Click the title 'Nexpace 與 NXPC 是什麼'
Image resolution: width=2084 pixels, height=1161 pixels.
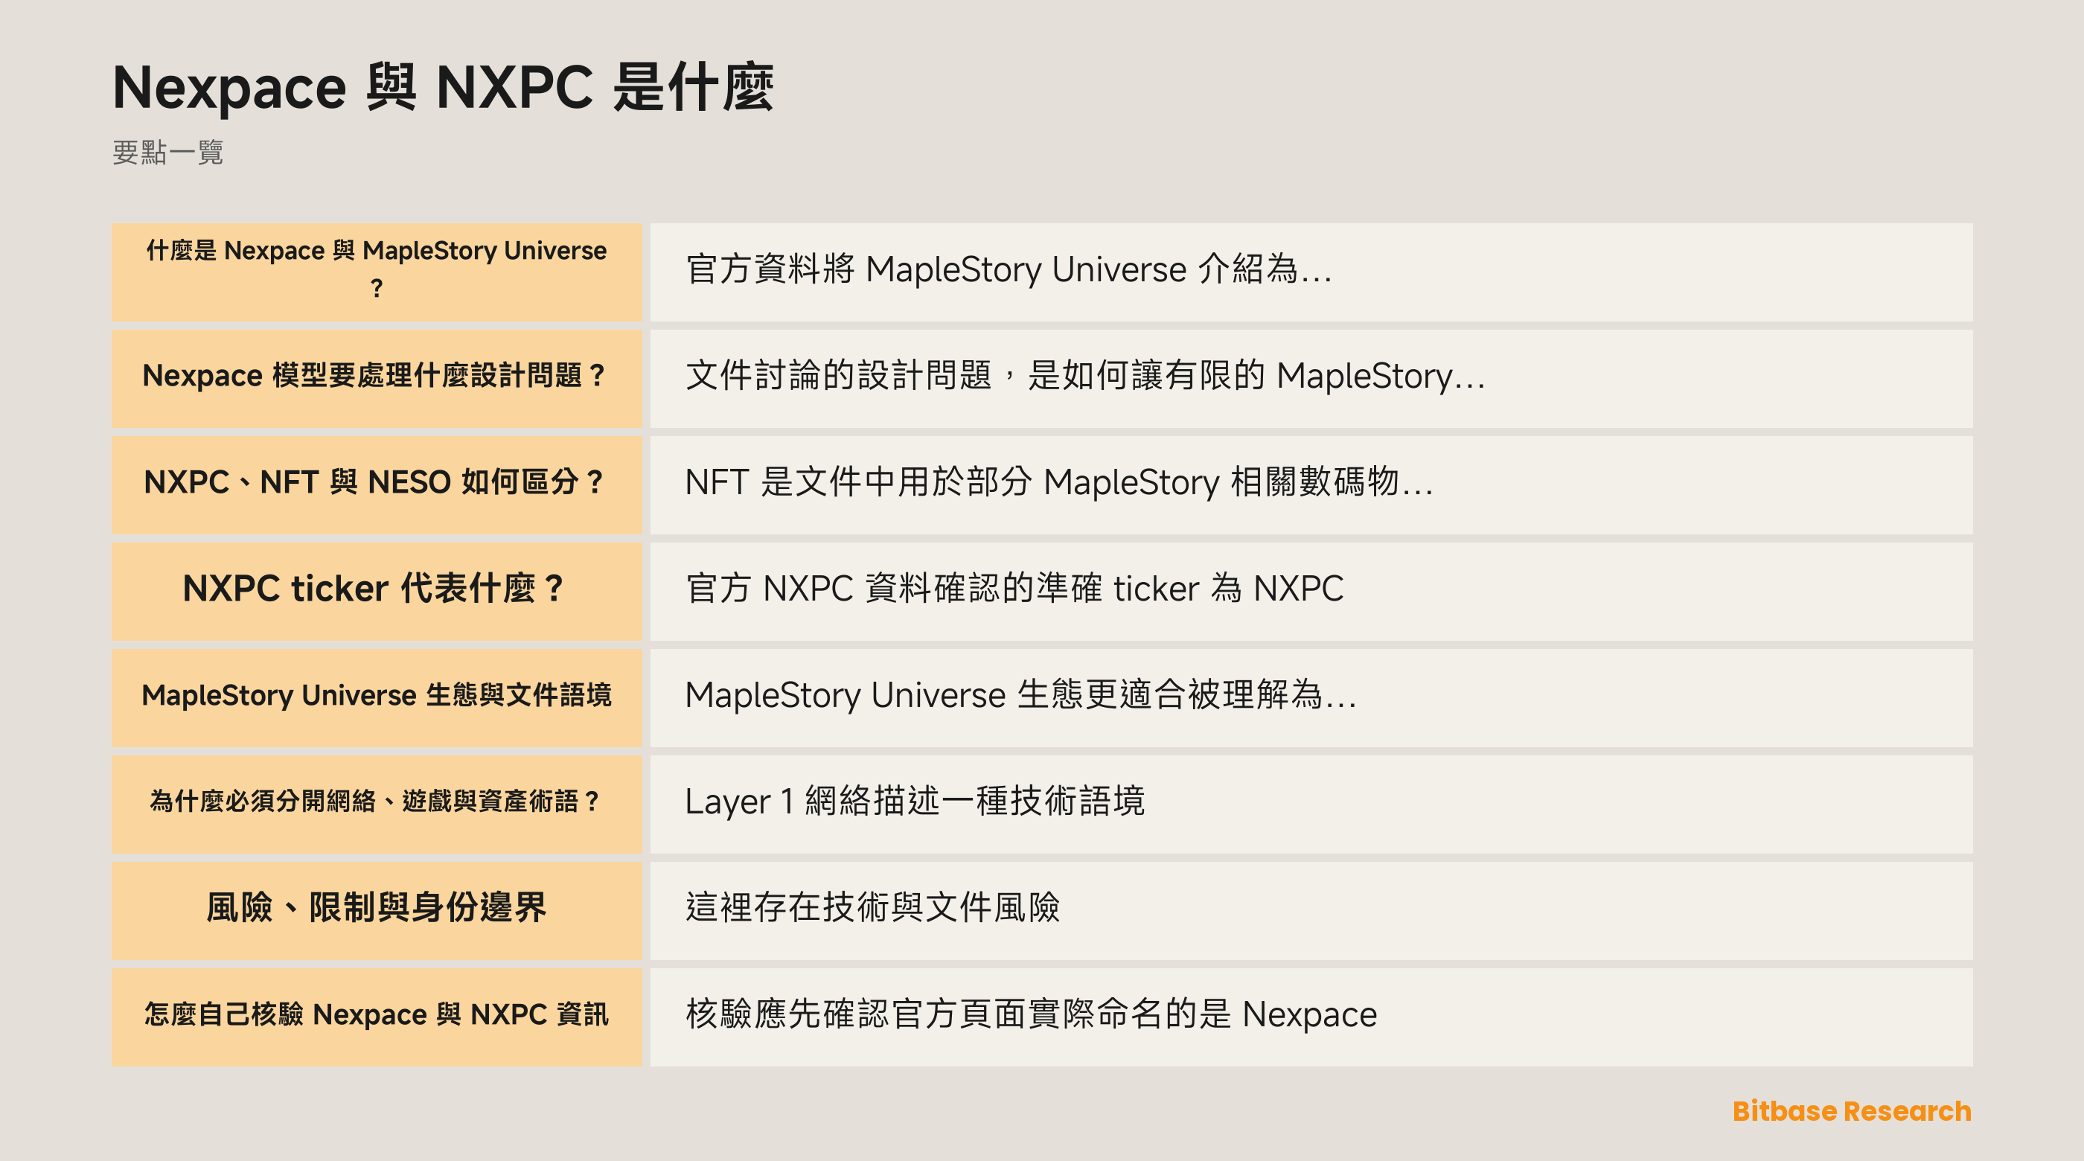click(443, 87)
